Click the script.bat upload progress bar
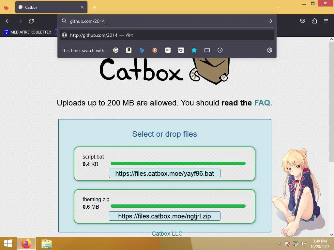This screenshot has height=250, width=334. coord(178,163)
